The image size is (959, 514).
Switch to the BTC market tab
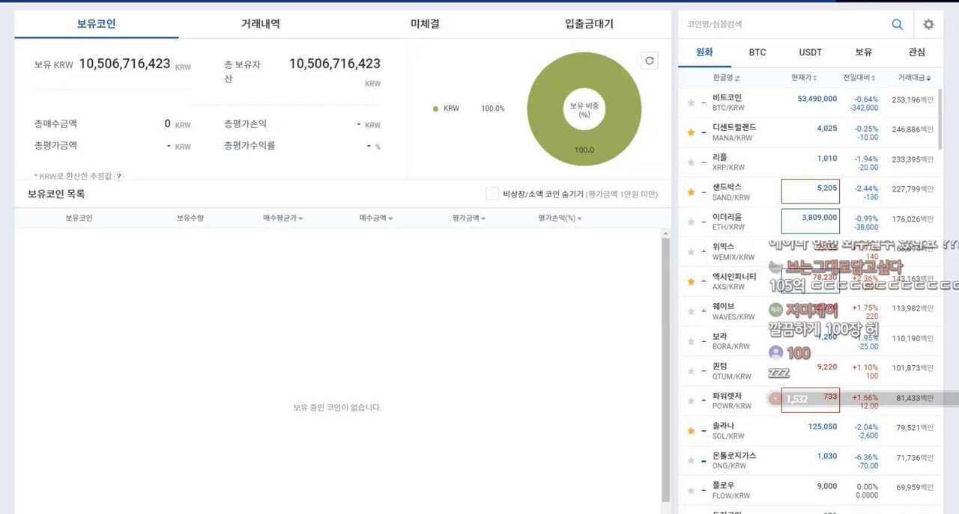[x=757, y=52]
